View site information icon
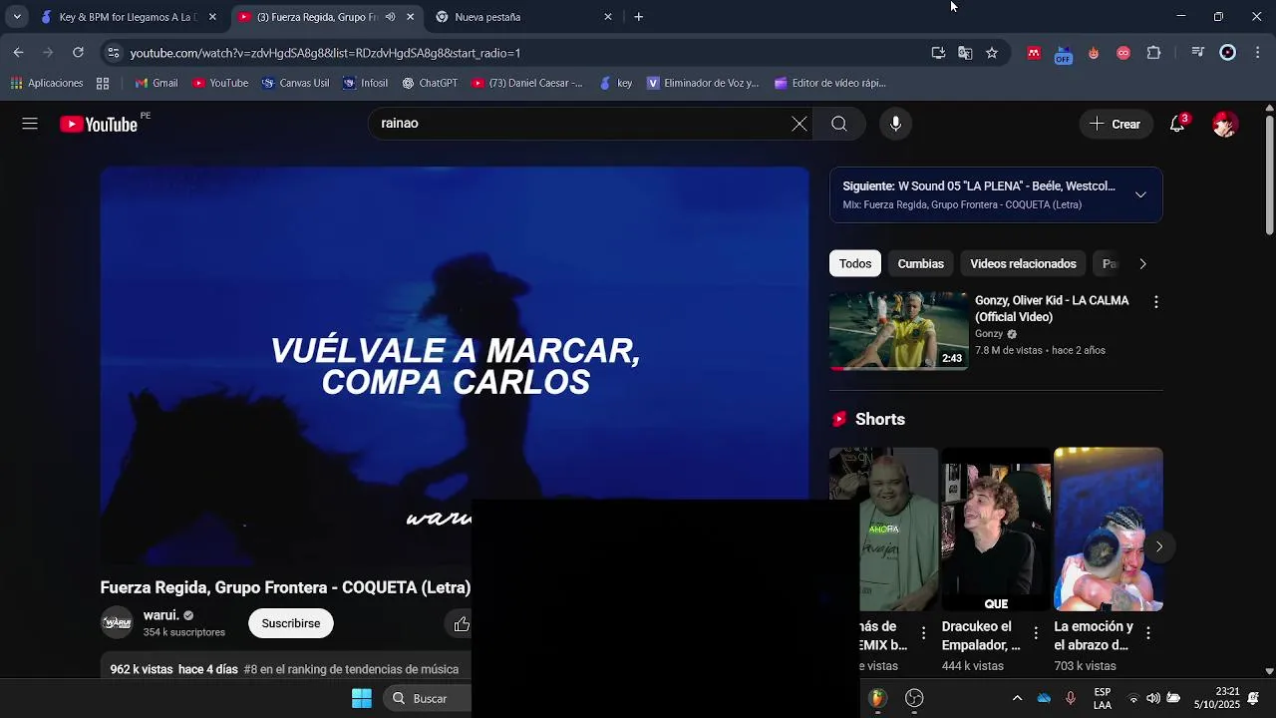 pyautogui.click(x=114, y=53)
